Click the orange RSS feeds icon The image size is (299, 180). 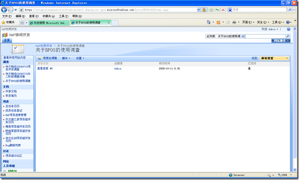pos(218,22)
